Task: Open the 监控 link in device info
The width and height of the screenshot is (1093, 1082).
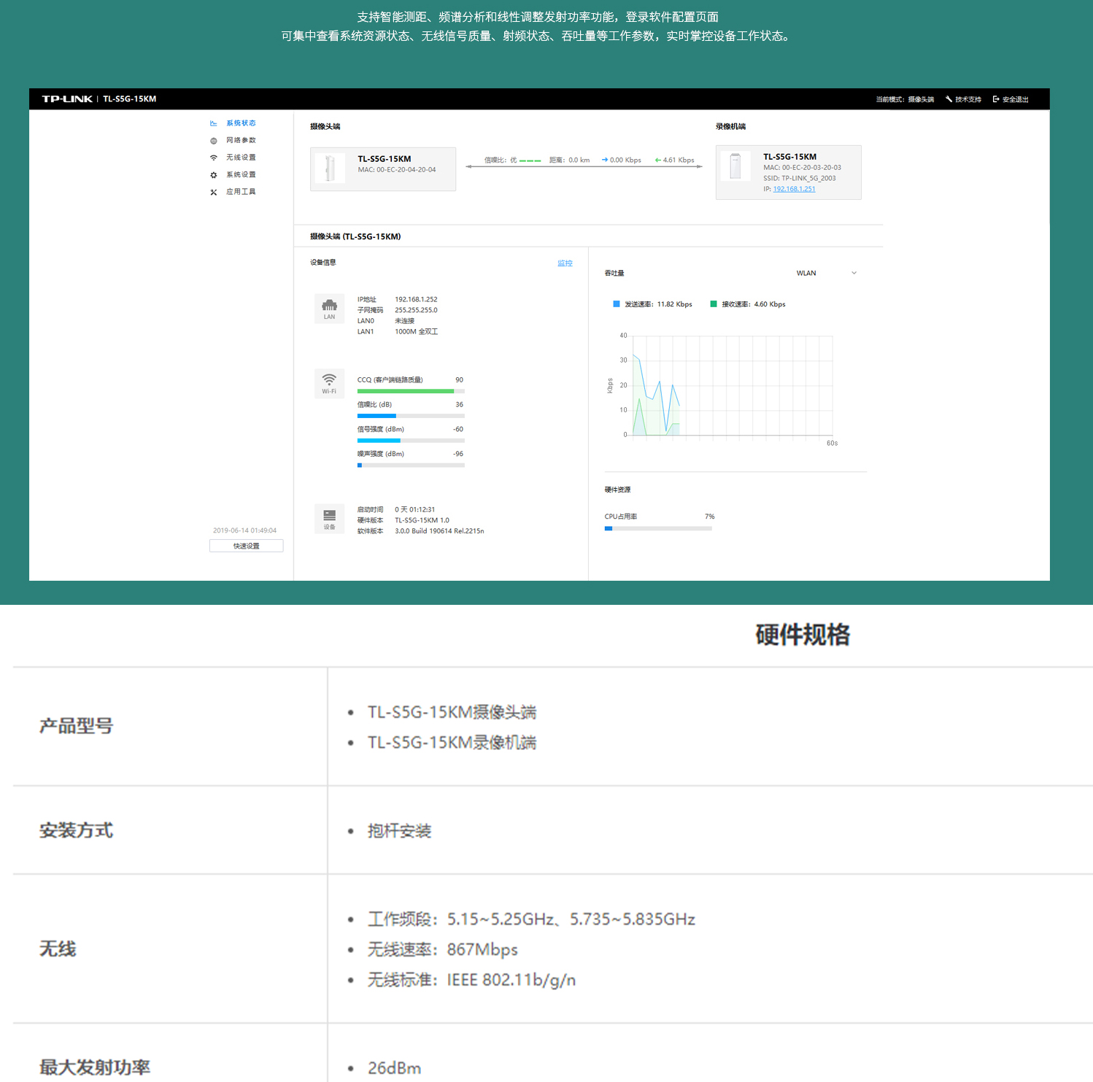Action: [565, 263]
